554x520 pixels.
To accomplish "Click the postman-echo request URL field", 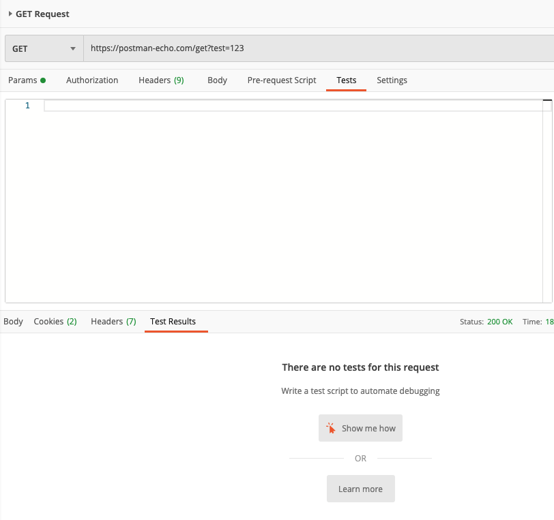I will click(x=314, y=49).
